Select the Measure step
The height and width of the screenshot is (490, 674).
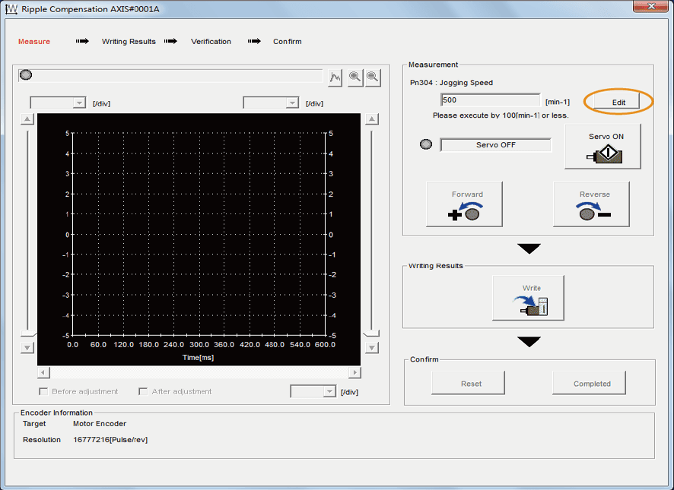34,42
